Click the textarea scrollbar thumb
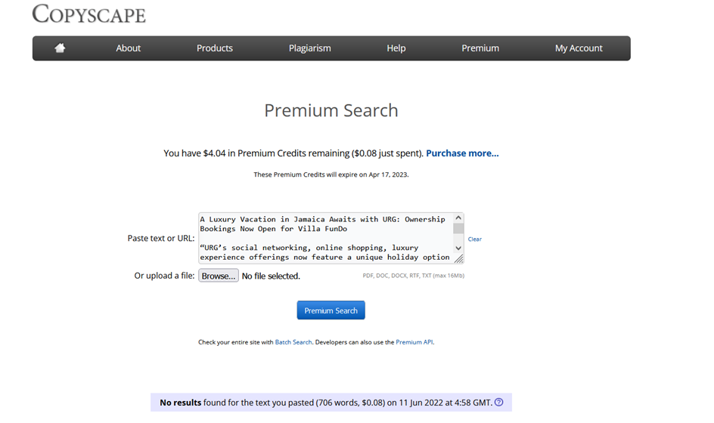Viewport: 714px width, 423px height. (458, 228)
